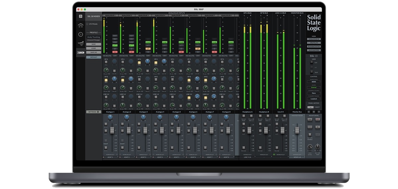This screenshot has height=189, width=398.
Task: Set Panel Meters to OUT
Action: point(317,107)
